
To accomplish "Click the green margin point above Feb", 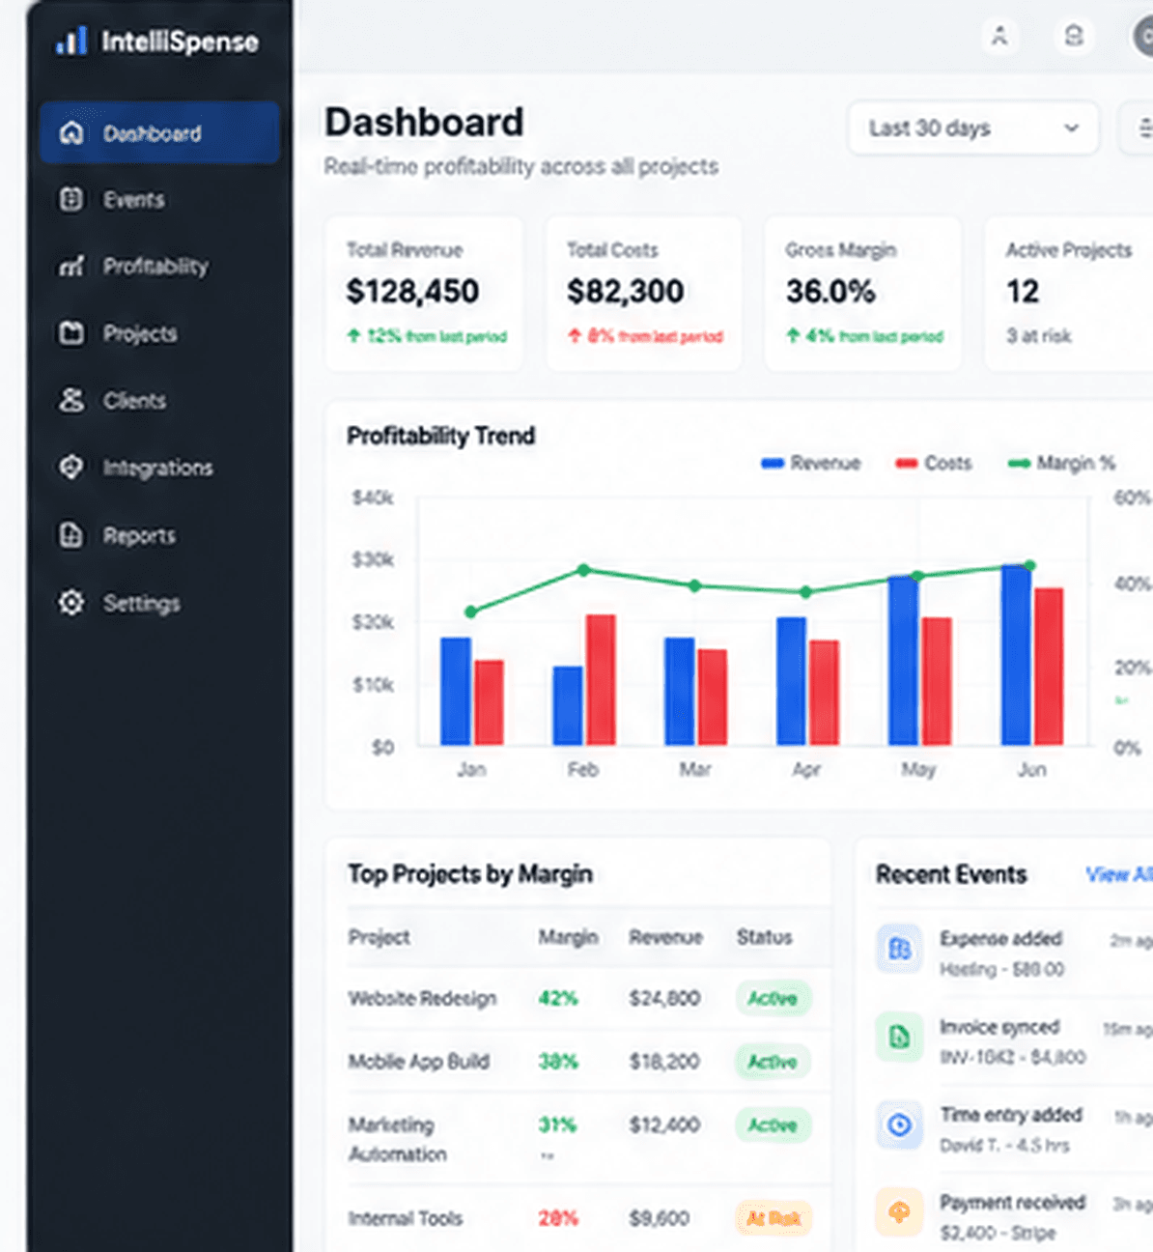I will pyautogui.click(x=583, y=570).
